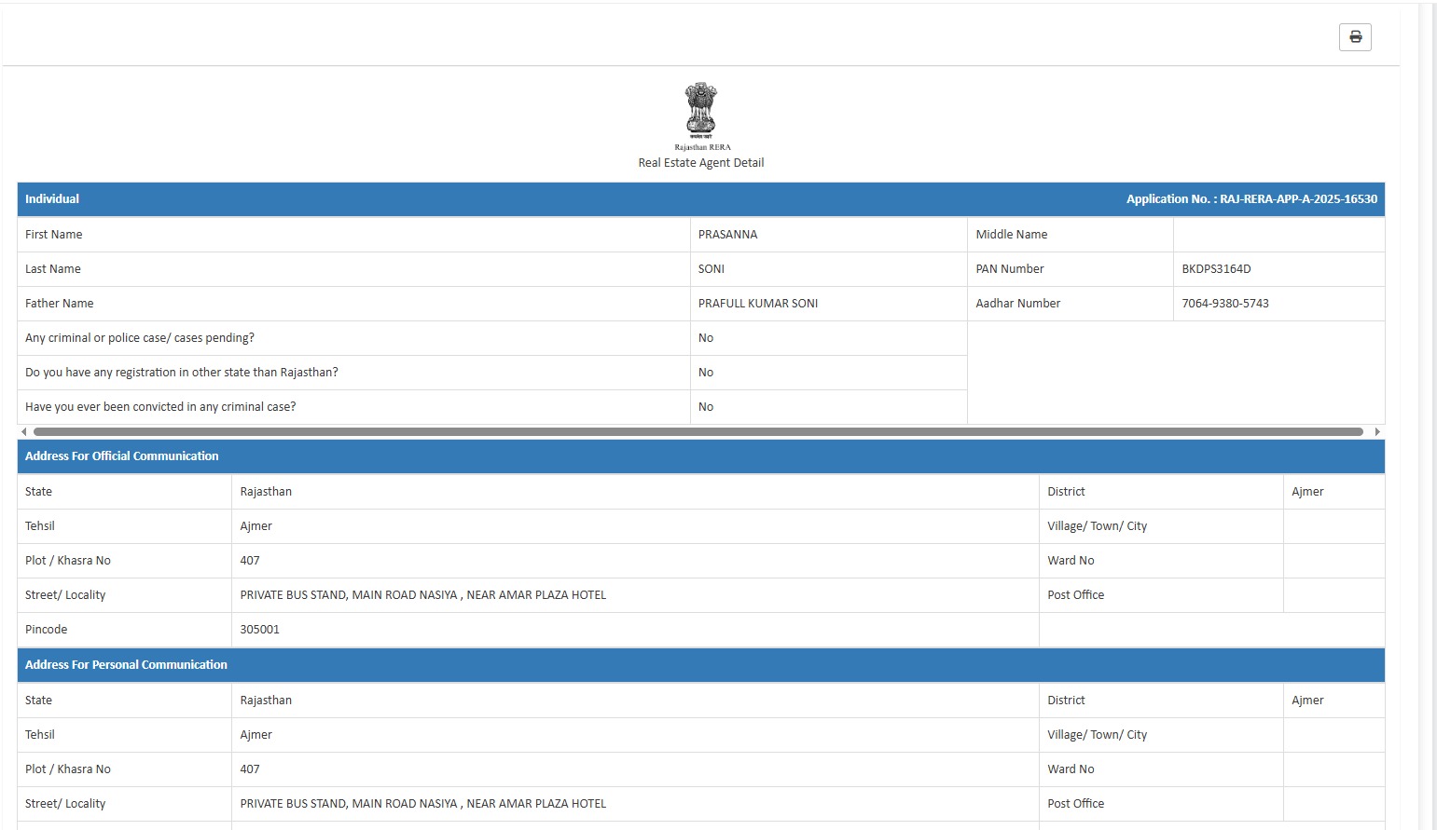
Task: Click the Real Estate Agent Detail title
Action: (701, 163)
